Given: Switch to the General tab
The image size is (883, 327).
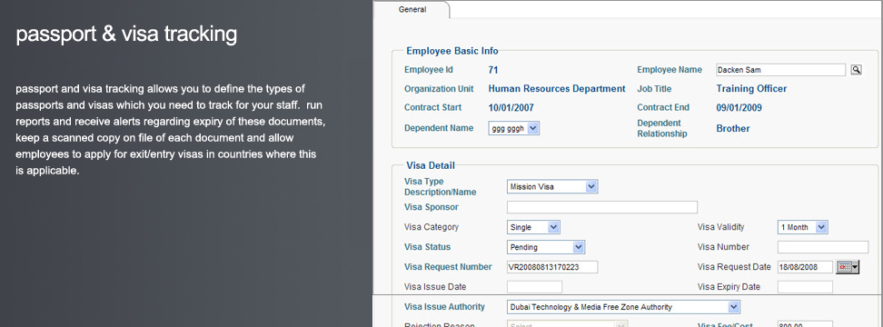Looking at the screenshot, I should click(x=412, y=10).
